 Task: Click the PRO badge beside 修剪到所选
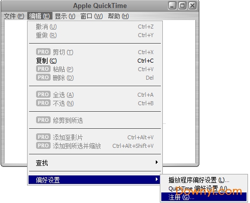click(x=43, y=120)
